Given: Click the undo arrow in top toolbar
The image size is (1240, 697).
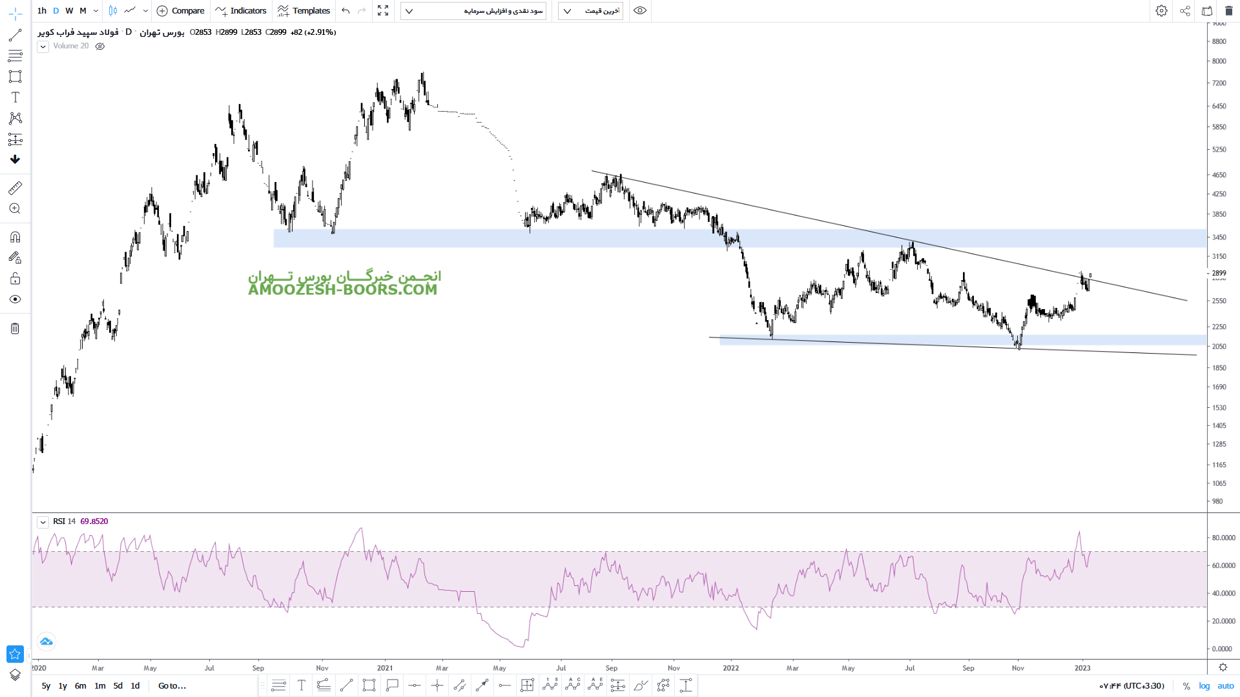Looking at the screenshot, I should [346, 10].
